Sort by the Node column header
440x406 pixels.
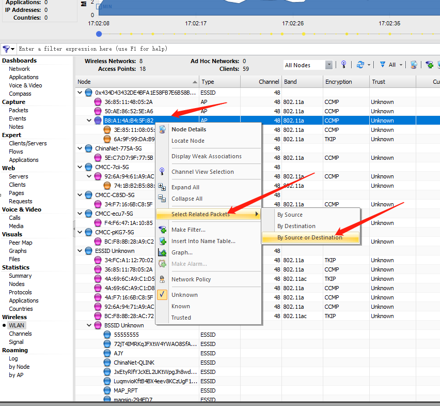click(x=137, y=82)
